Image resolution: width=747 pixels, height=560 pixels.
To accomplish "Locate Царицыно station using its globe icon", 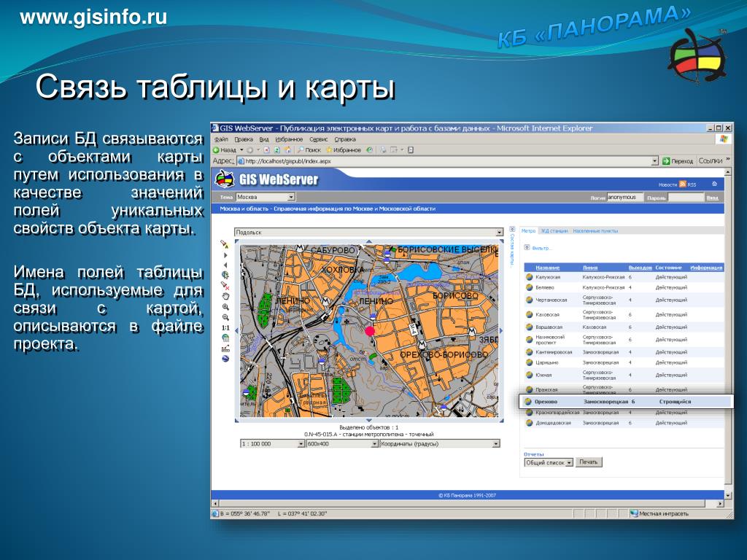I will [529, 362].
